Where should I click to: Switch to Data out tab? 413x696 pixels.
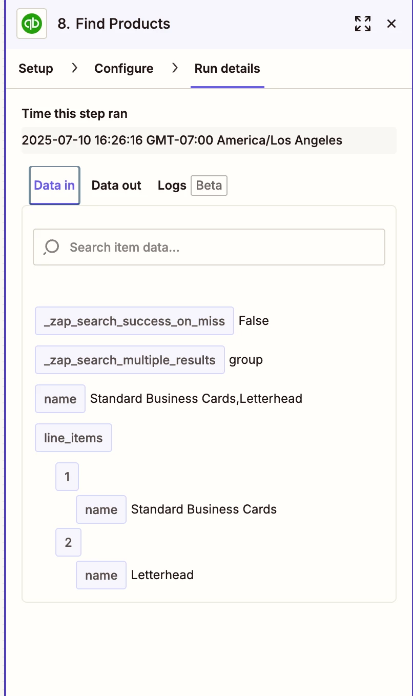coord(116,186)
